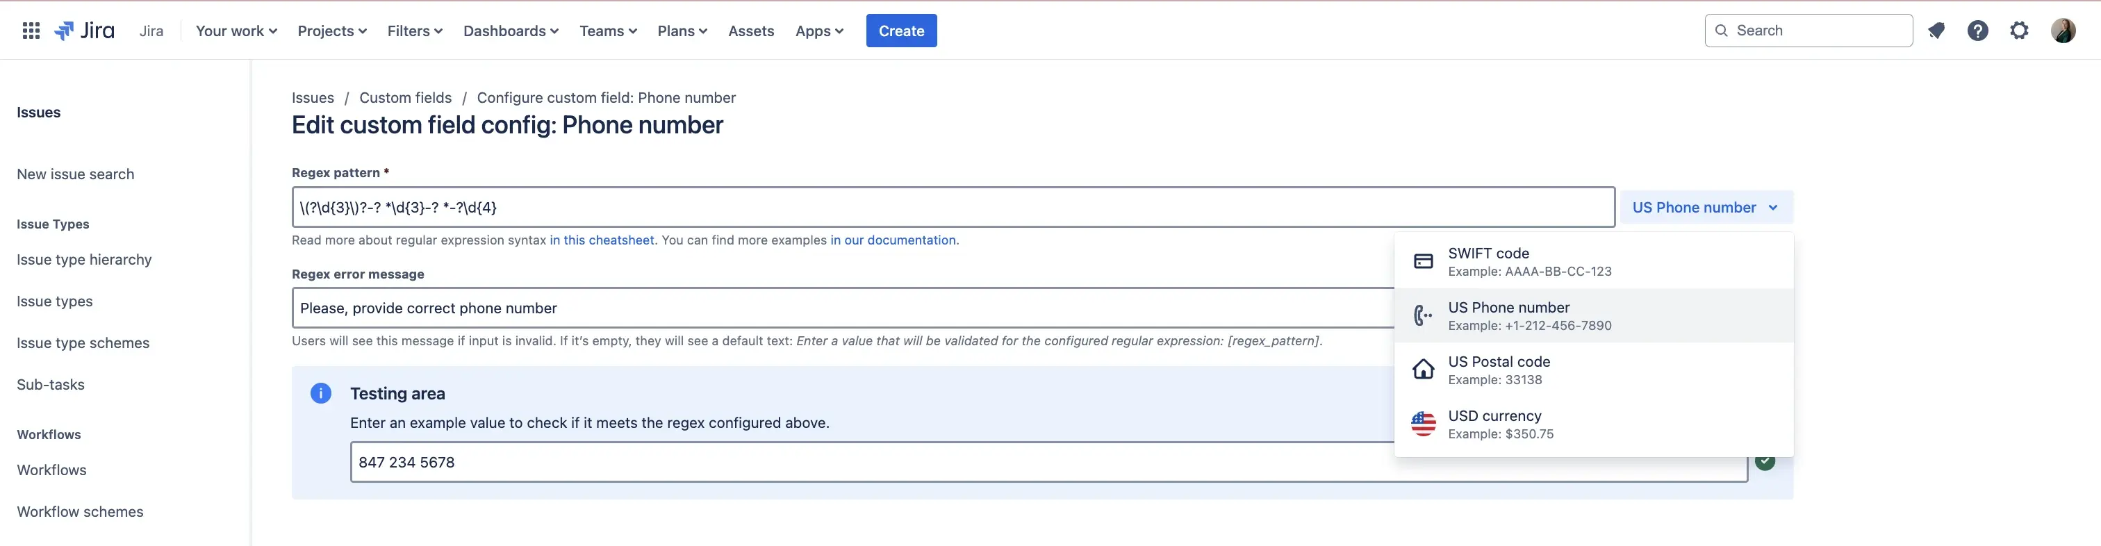The image size is (2101, 546).
Task: Open the settings gear icon
Action: click(2018, 31)
